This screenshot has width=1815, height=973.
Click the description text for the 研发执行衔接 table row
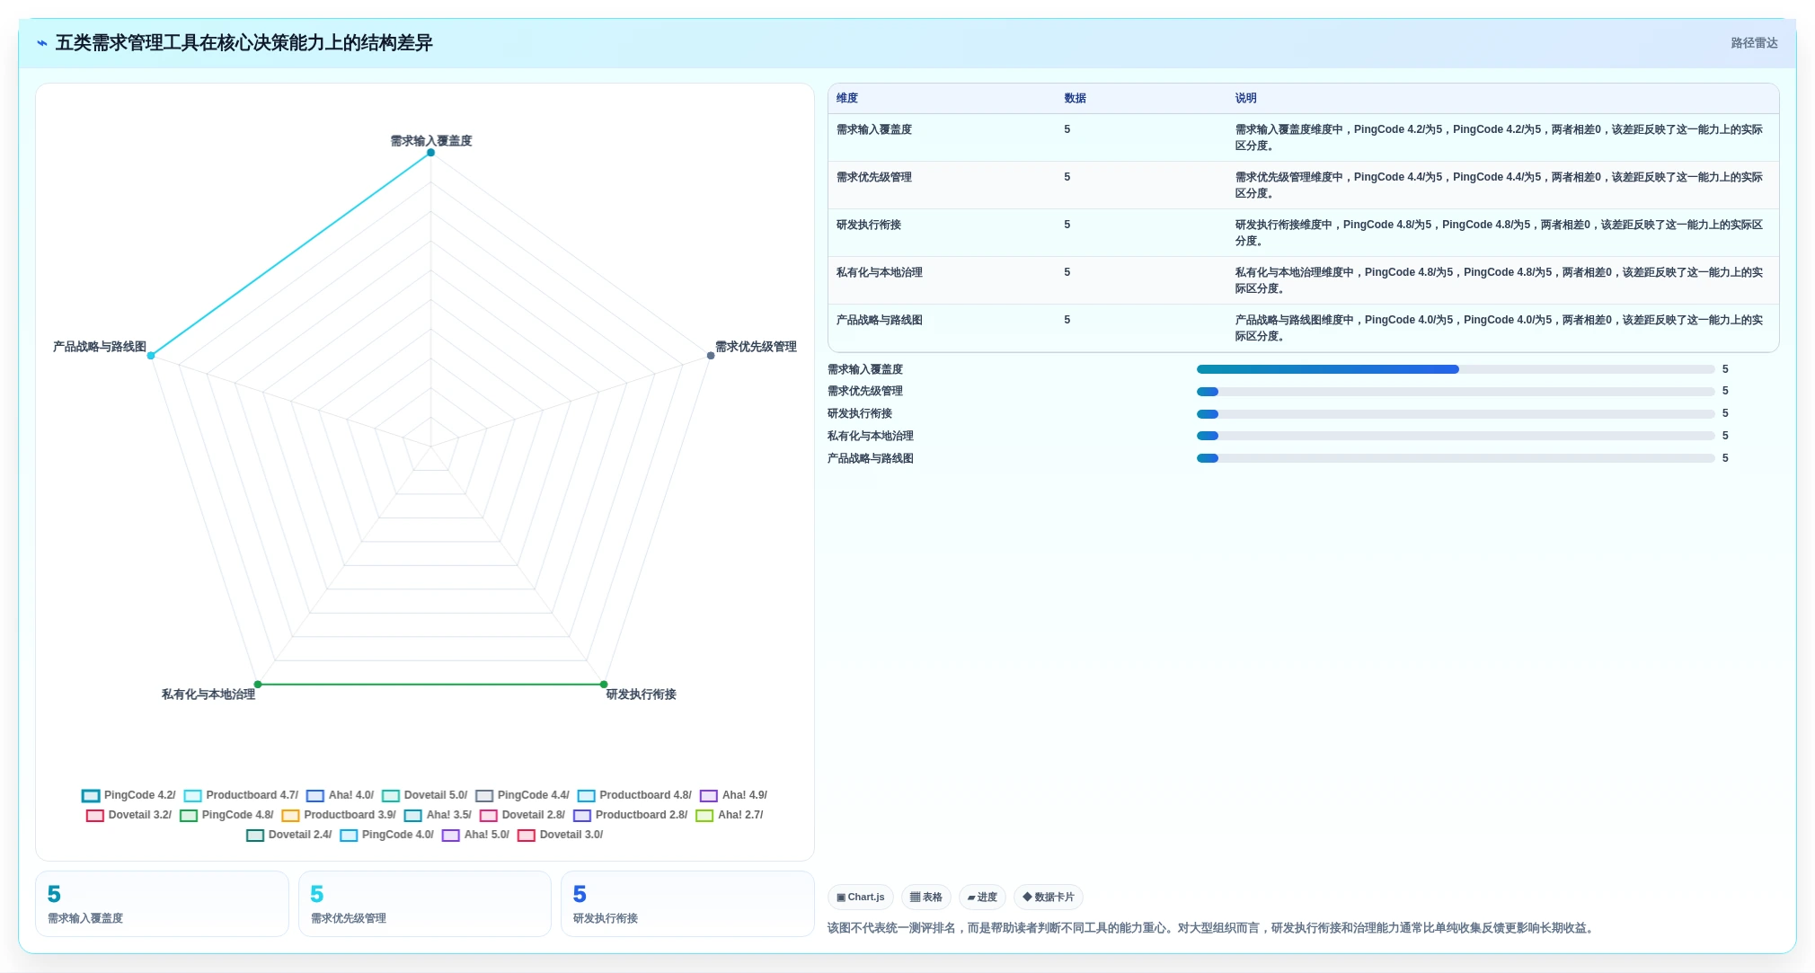pos(1499,233)
